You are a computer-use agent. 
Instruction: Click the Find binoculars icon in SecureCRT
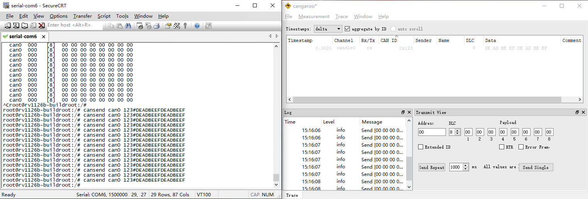pyautogui.click(x=128, y=26)
